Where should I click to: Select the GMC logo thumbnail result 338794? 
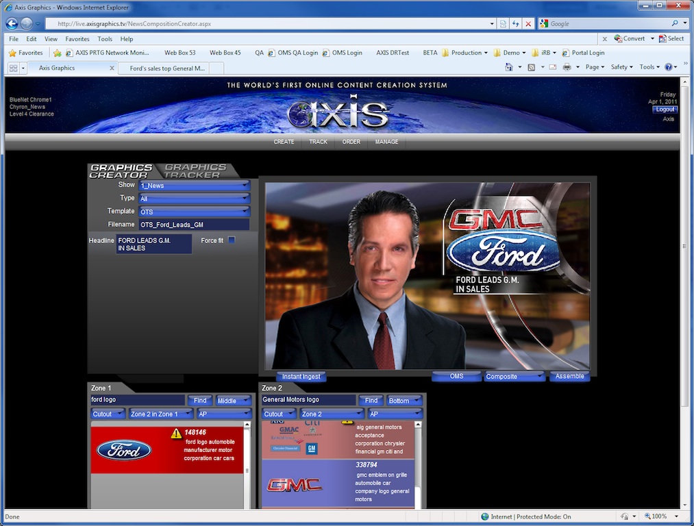(x=295, y=485)
